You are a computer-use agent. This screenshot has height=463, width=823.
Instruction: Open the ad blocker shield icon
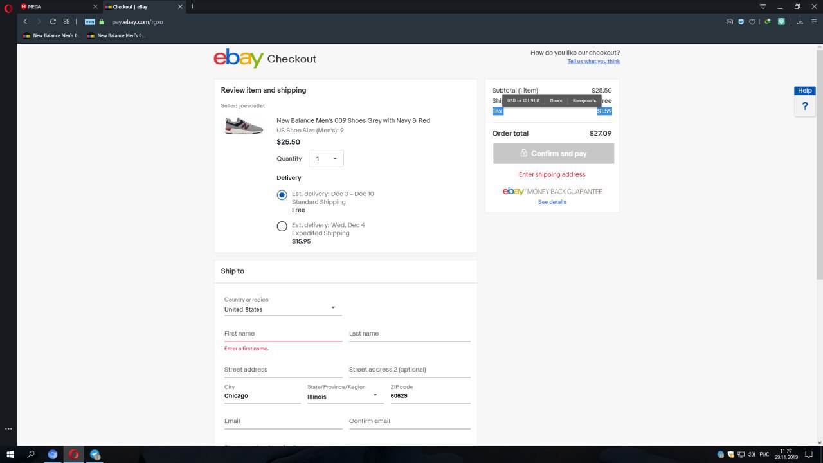pos(741,21)
